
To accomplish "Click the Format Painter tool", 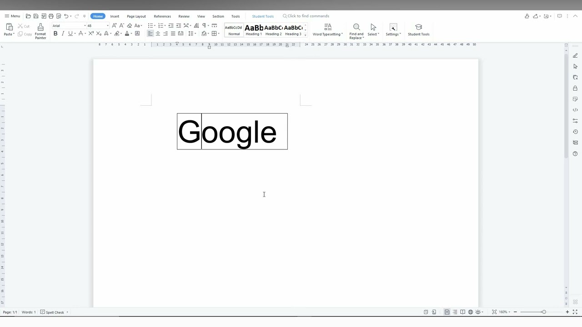I will 40,31.
